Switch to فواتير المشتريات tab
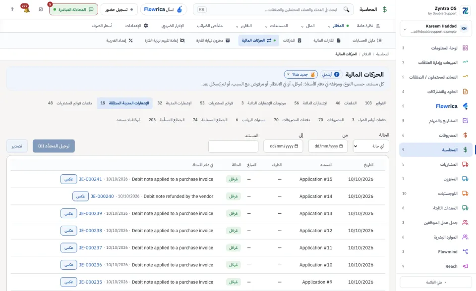 216,103
